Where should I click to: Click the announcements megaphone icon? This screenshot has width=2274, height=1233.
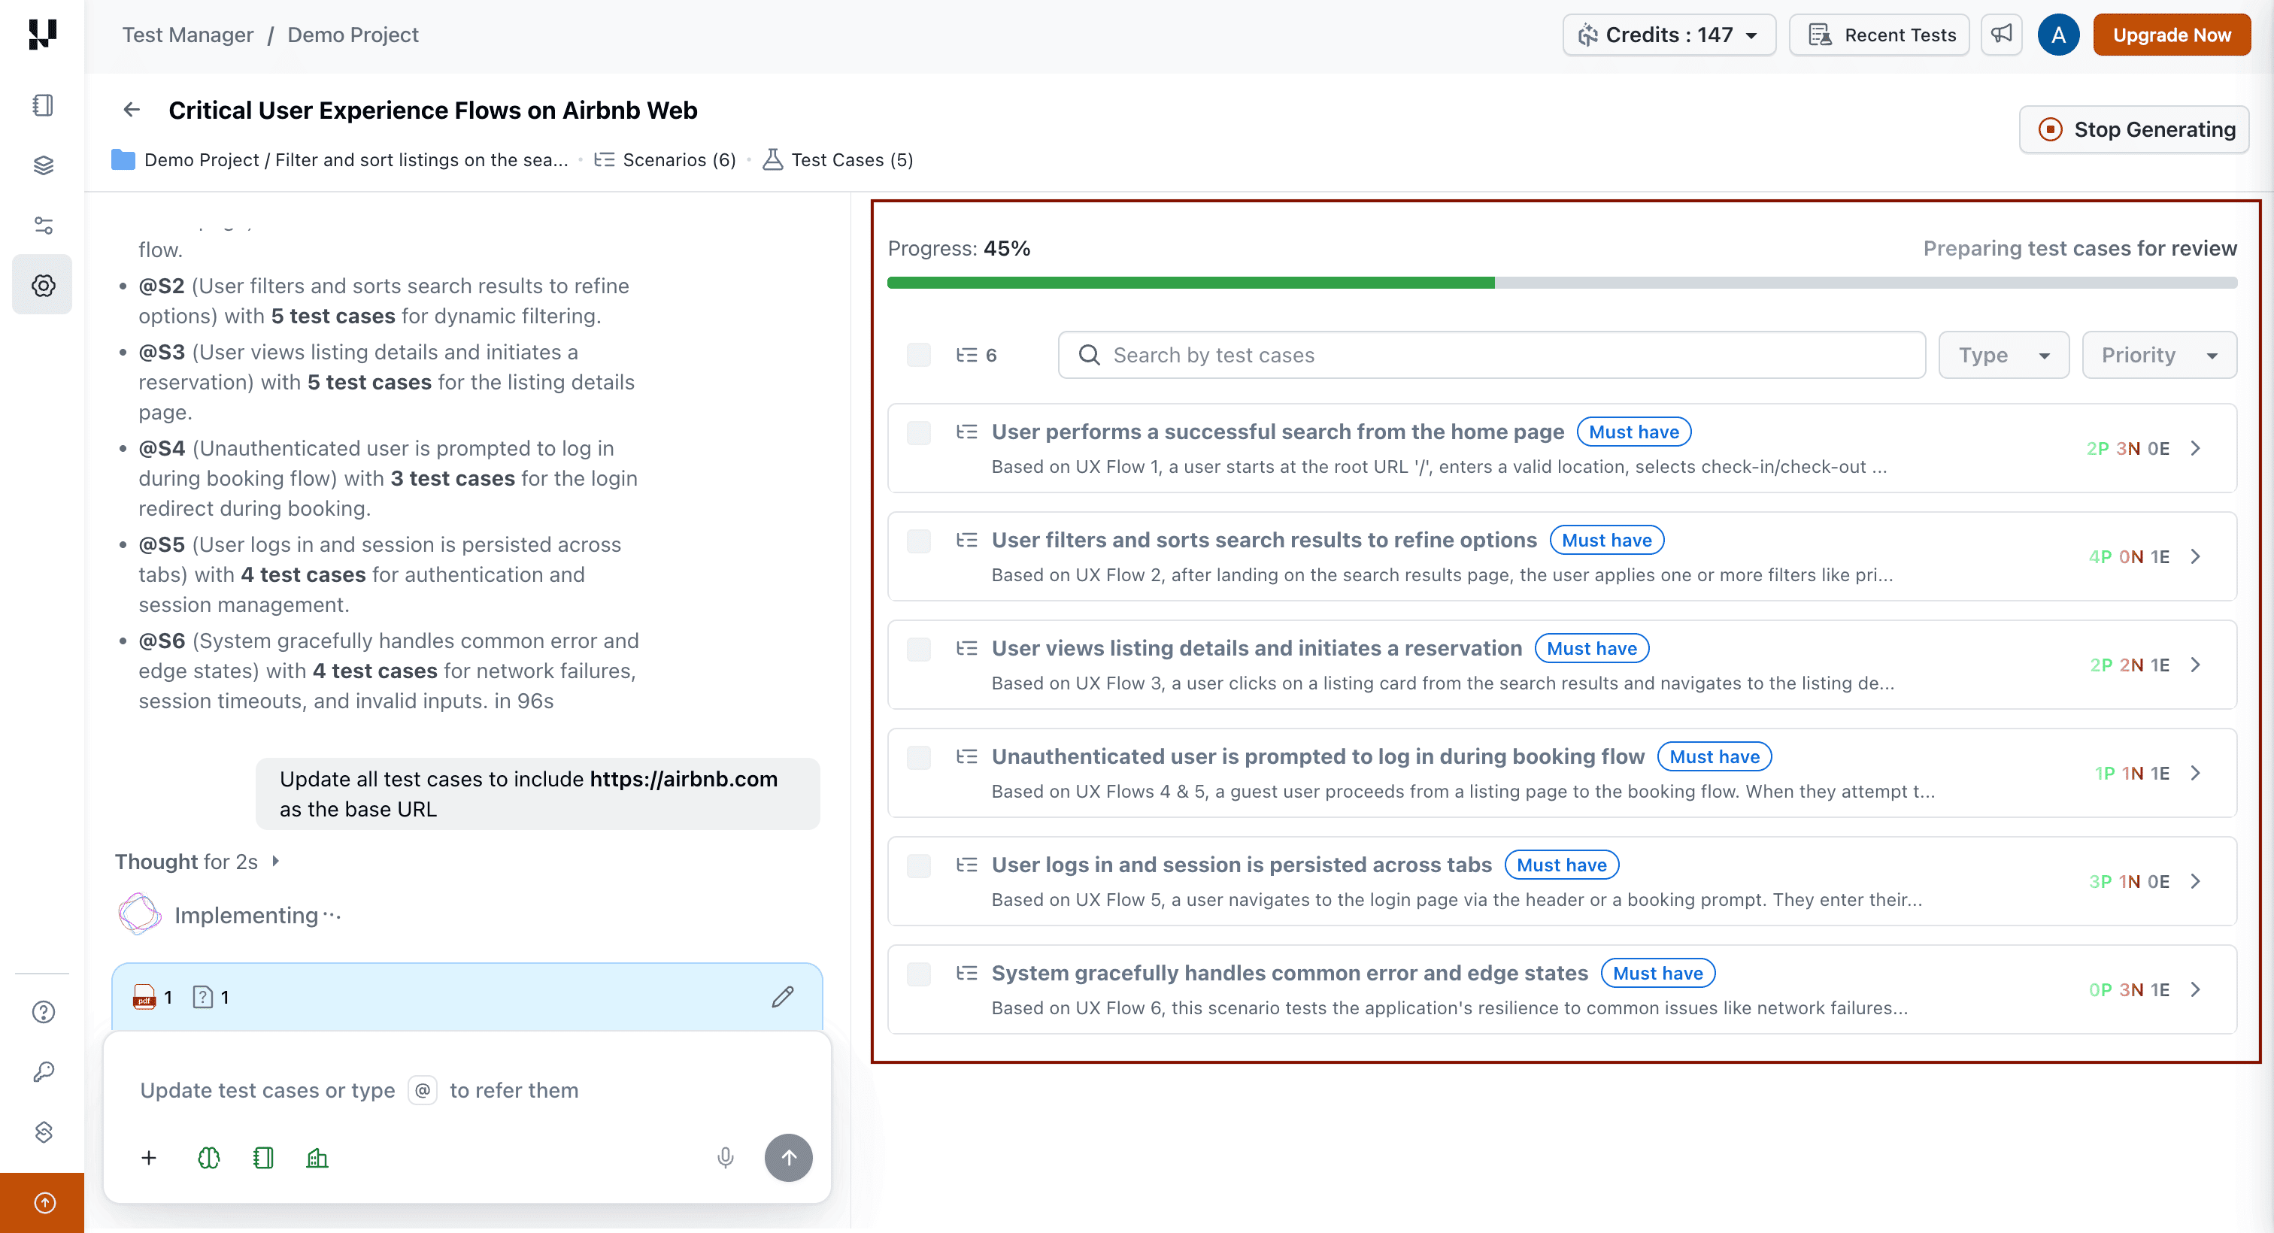tap(2001, 35)
